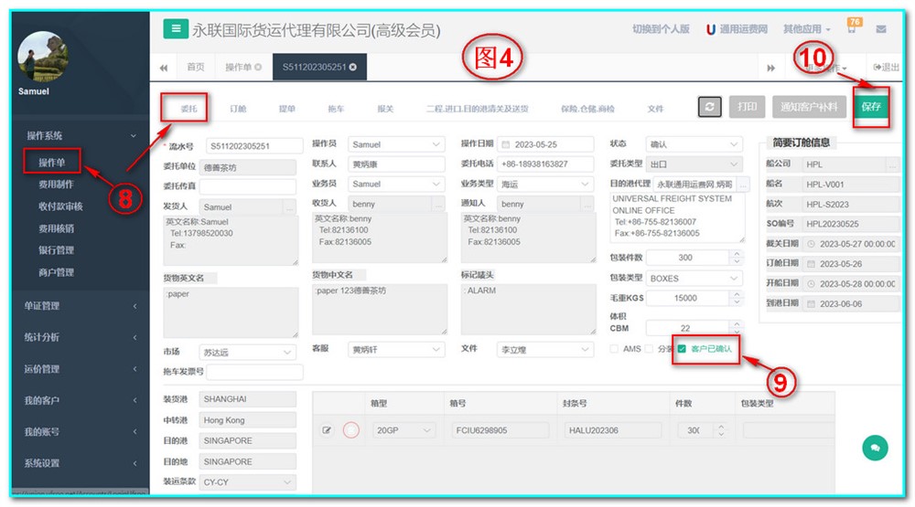This screenshot has height=507, width=915.
Task: Switch to the 委托 tab
Action: click(x=188, y=109)
